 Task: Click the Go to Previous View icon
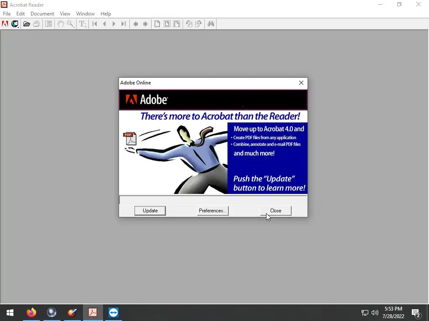click(135, 24)
